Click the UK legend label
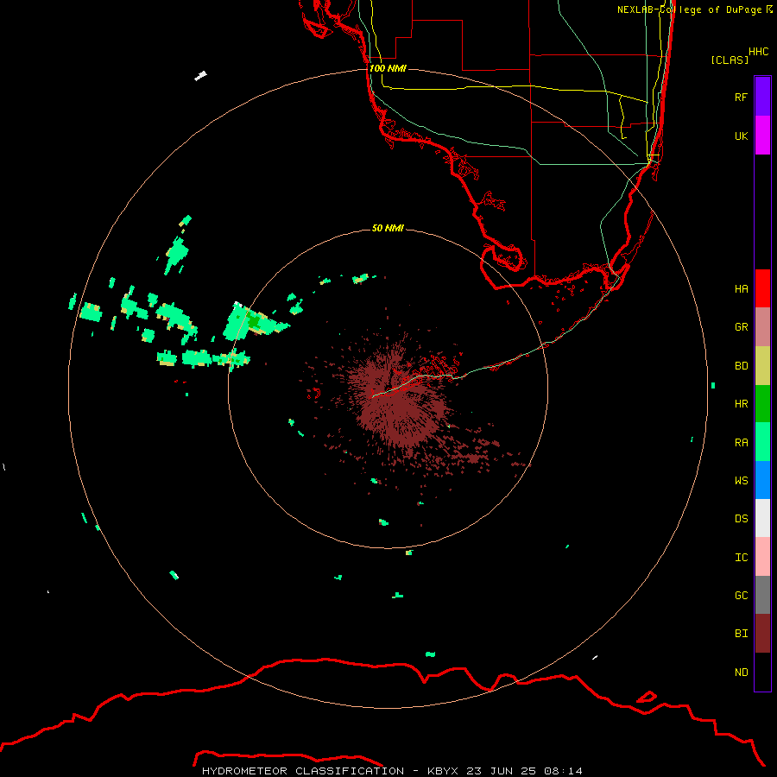The width and height of the screenshot is (777, 777). (x=741, y=136)
